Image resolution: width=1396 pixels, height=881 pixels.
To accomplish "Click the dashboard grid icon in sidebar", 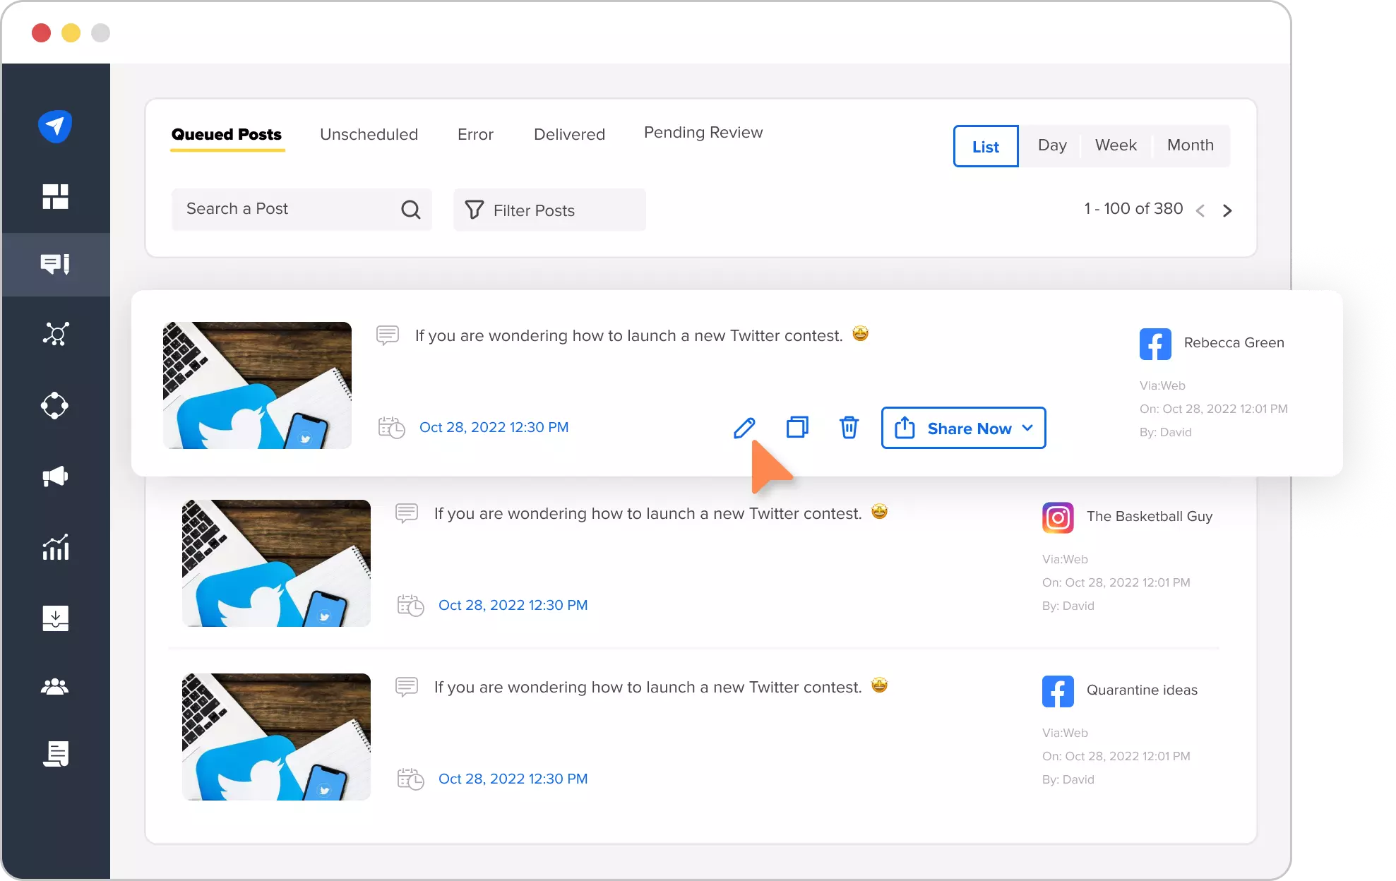I will click(55, 196).
